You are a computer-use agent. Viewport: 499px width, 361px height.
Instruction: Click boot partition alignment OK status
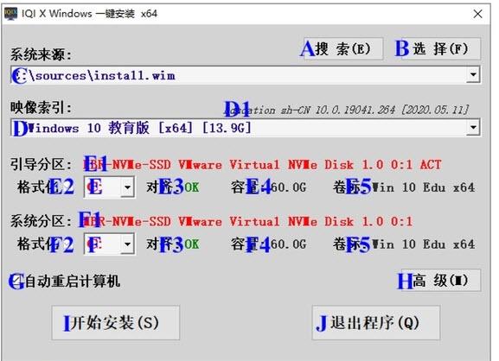[192, 187]
